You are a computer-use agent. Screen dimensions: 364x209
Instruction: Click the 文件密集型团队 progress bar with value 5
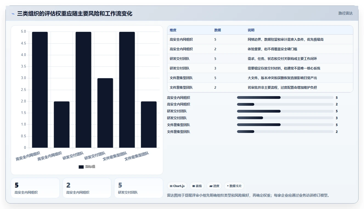[x=285, y=125]
